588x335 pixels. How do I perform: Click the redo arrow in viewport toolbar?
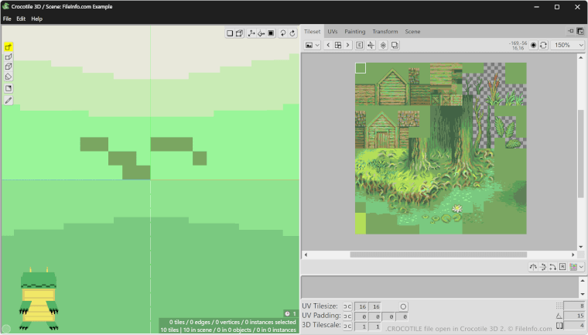(293, 33)
